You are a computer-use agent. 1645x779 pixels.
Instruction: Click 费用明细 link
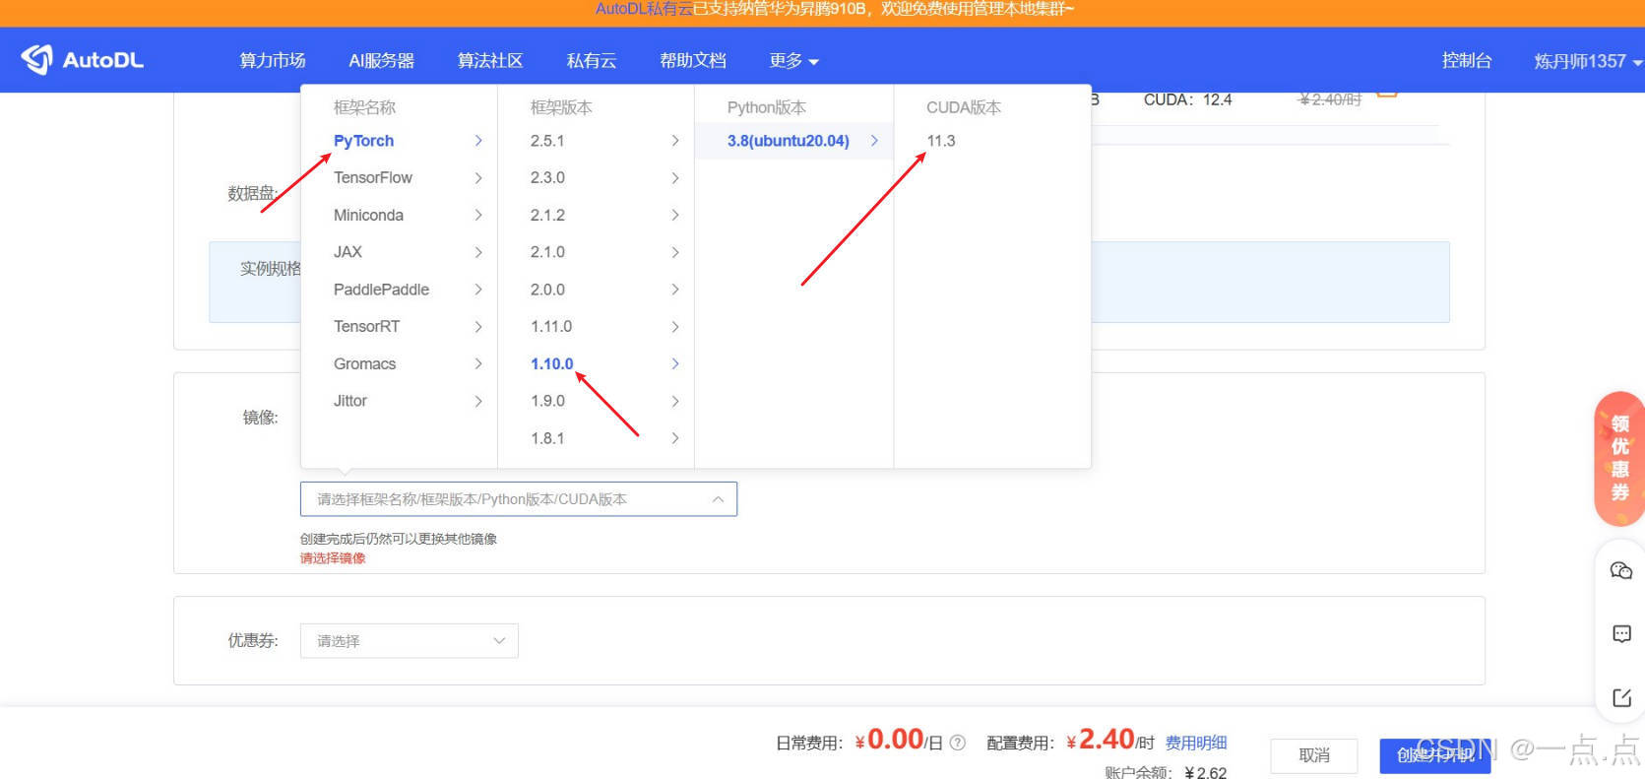coord(1196,743)
